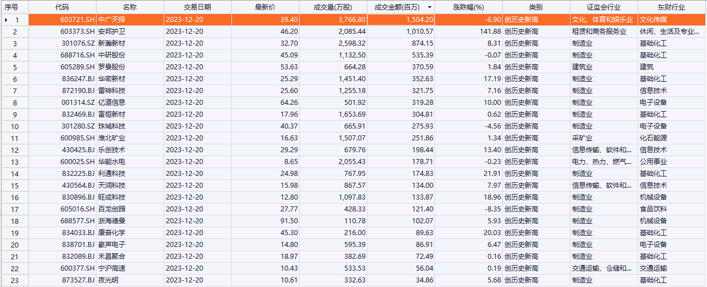The width and height of the screenshot is (707, 287).
Task: Click the sort arrow in 成交金额 header
Action: [430, 7]
